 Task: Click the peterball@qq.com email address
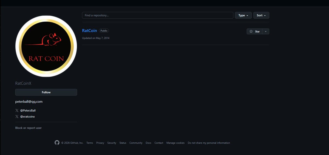click(29, 102)
